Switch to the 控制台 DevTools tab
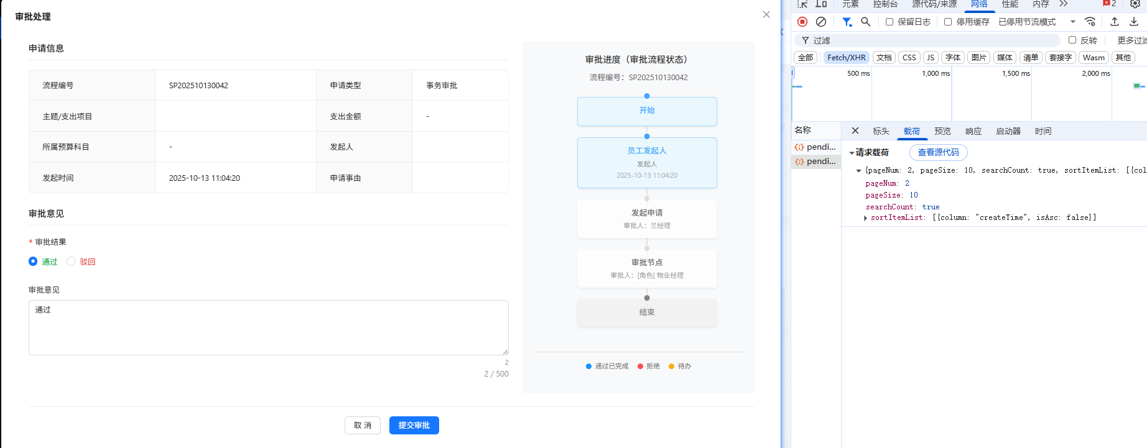 pos(885,4)
